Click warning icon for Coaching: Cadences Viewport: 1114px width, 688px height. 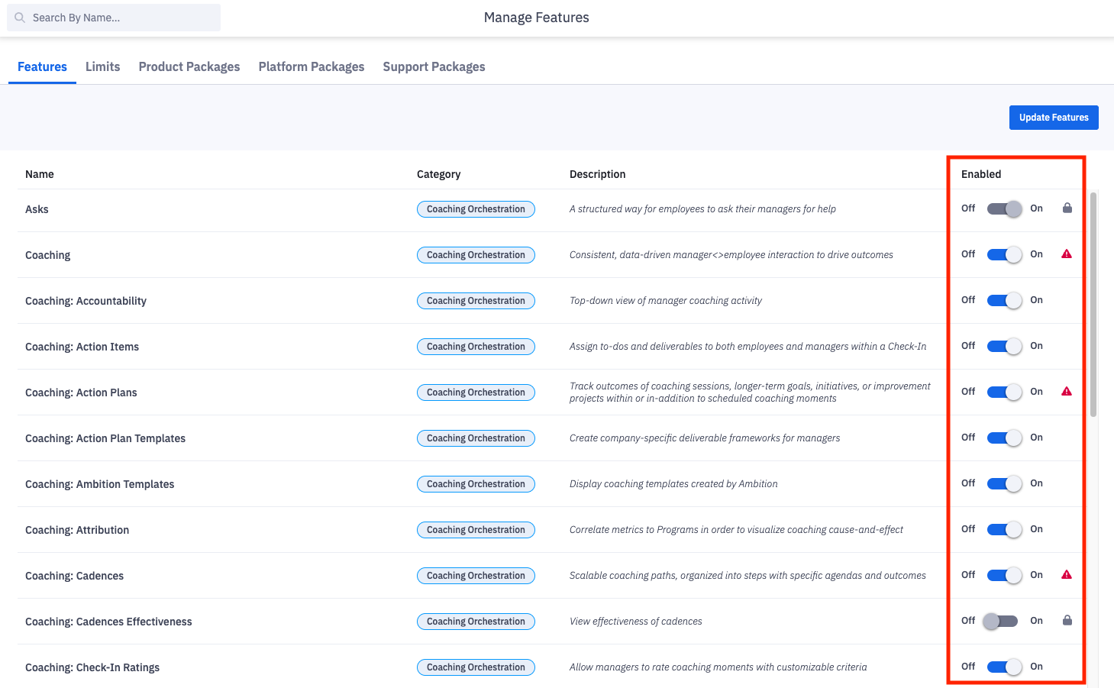tap(1067, 575)
